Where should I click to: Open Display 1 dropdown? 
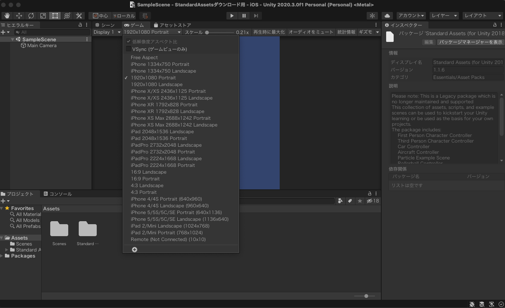pos(107,32)
